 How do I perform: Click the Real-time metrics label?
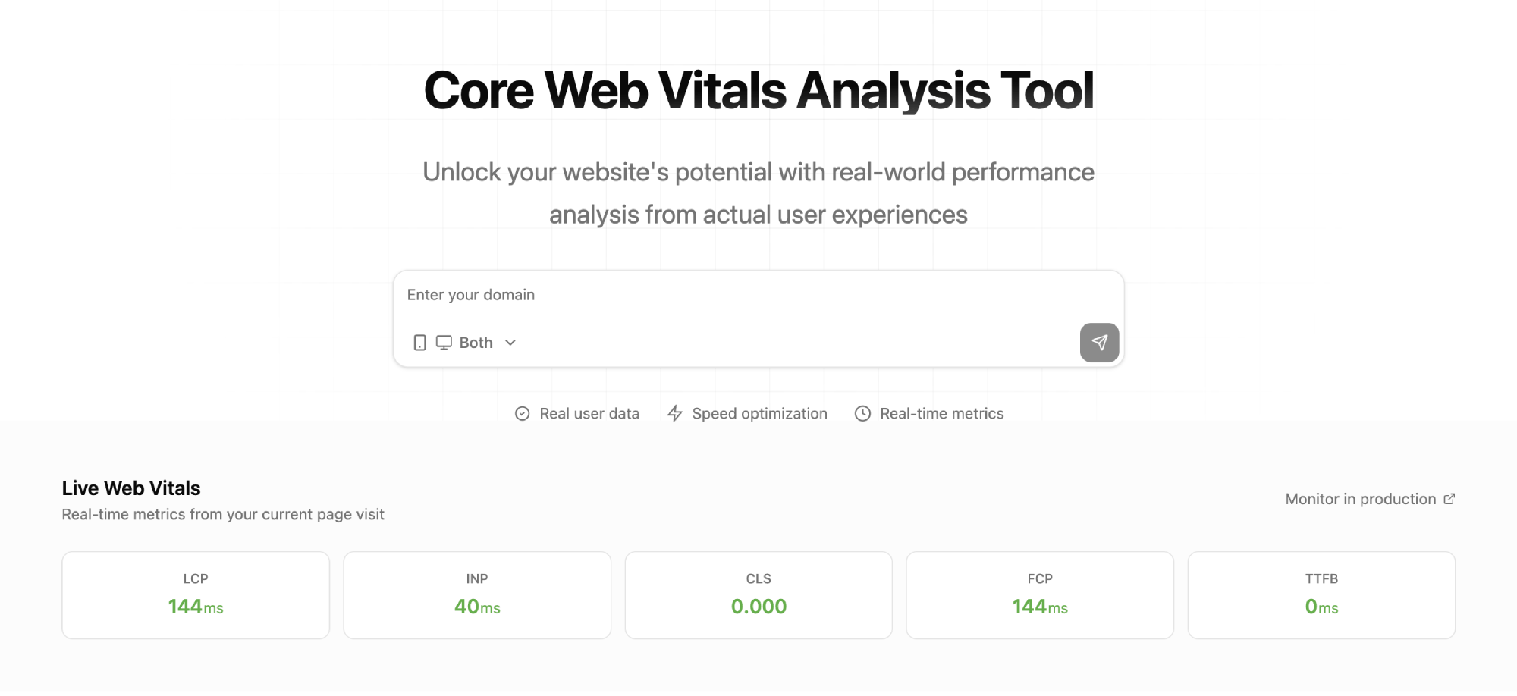pos(941,414)
